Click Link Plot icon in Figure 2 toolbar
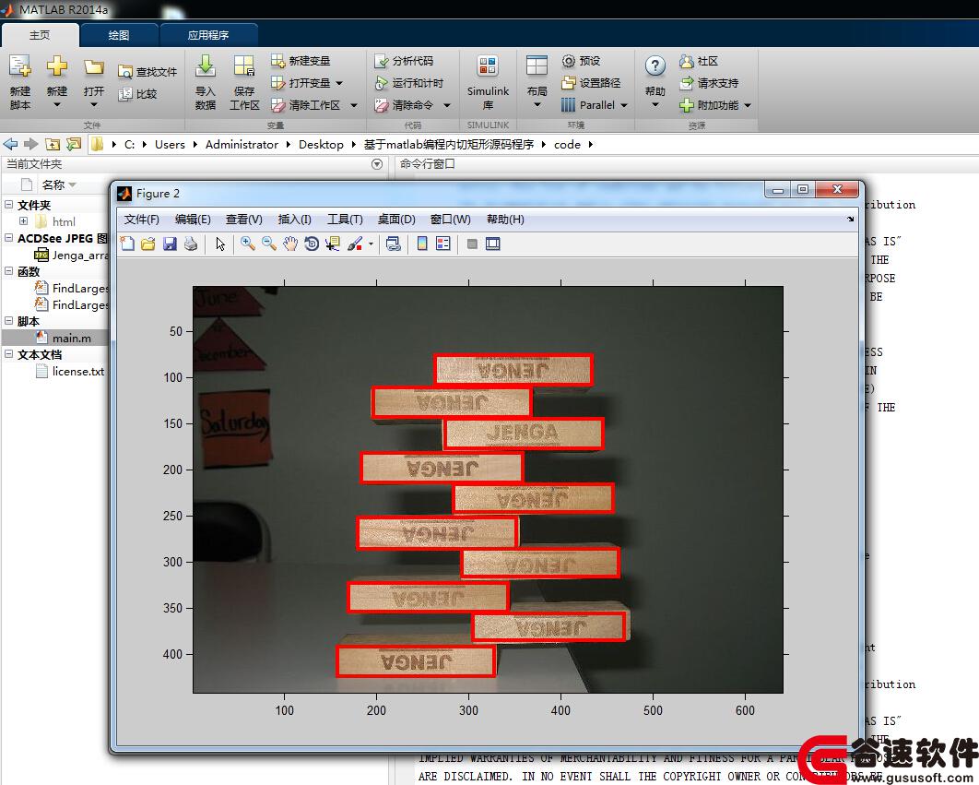Screen dimensions: 979x785 click(394, 244)
